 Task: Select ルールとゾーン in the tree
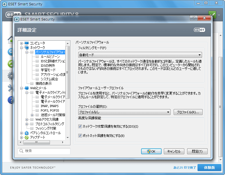click(x=50, y=57)
